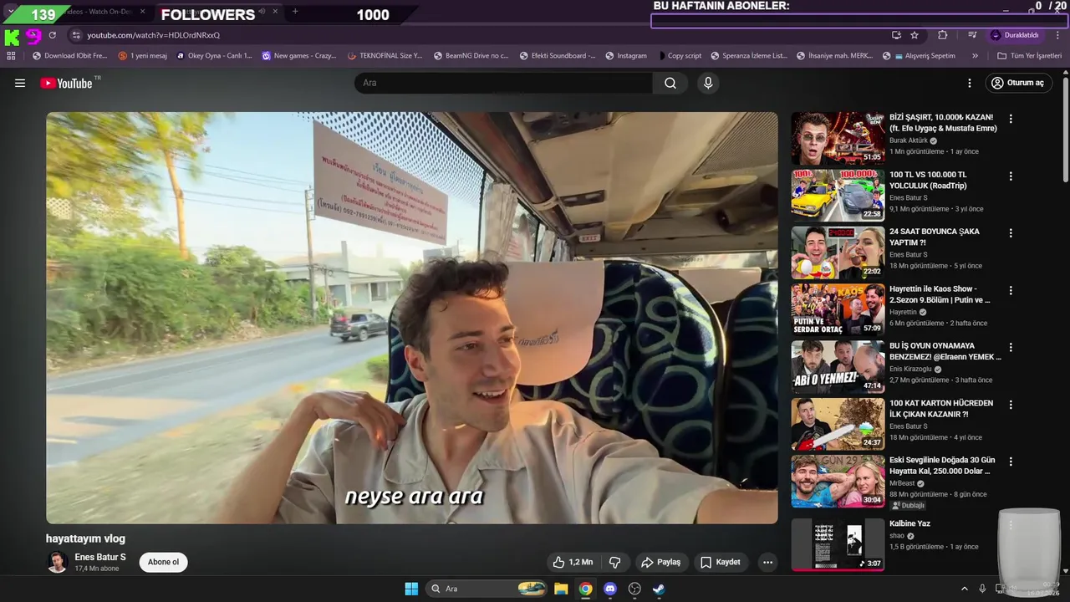
Task: Open File Explorer from the taskbar
Action: (561, 589)
